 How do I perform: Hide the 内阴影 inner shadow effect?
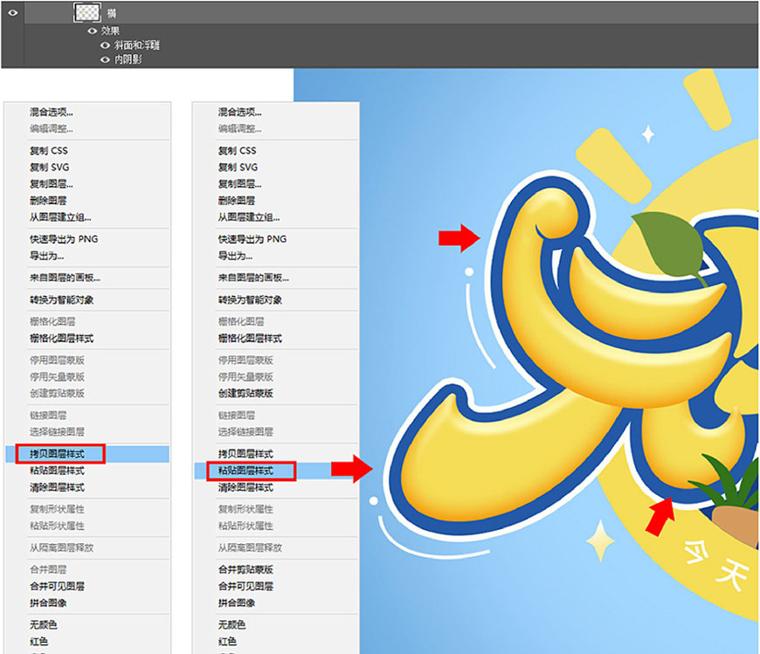tap(103, 59)
